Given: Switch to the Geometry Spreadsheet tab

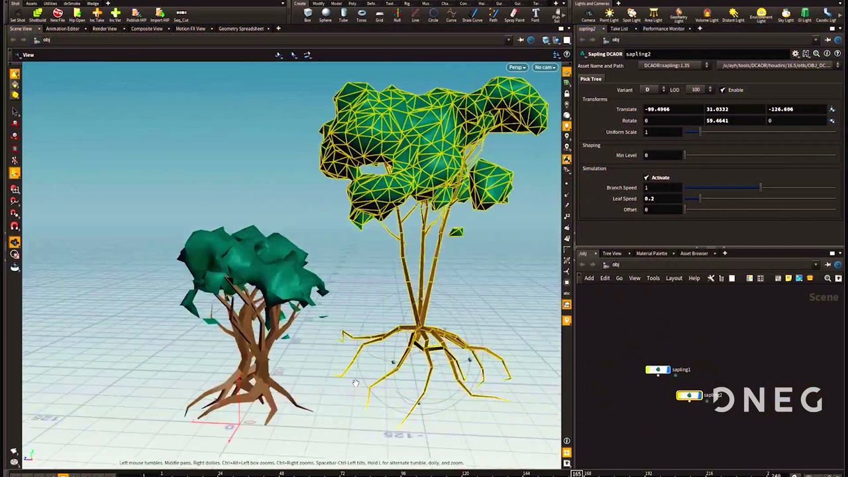Looking at the screenshot, I should (241, 28).
